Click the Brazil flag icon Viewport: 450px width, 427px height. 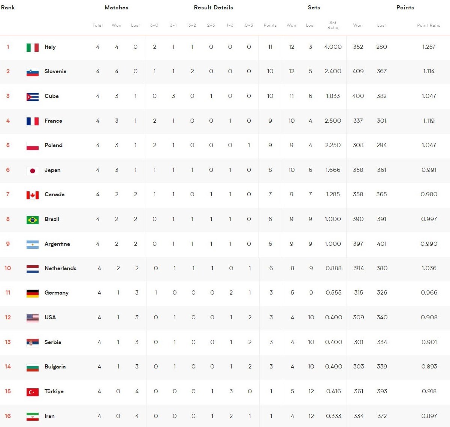coord(33,220)
